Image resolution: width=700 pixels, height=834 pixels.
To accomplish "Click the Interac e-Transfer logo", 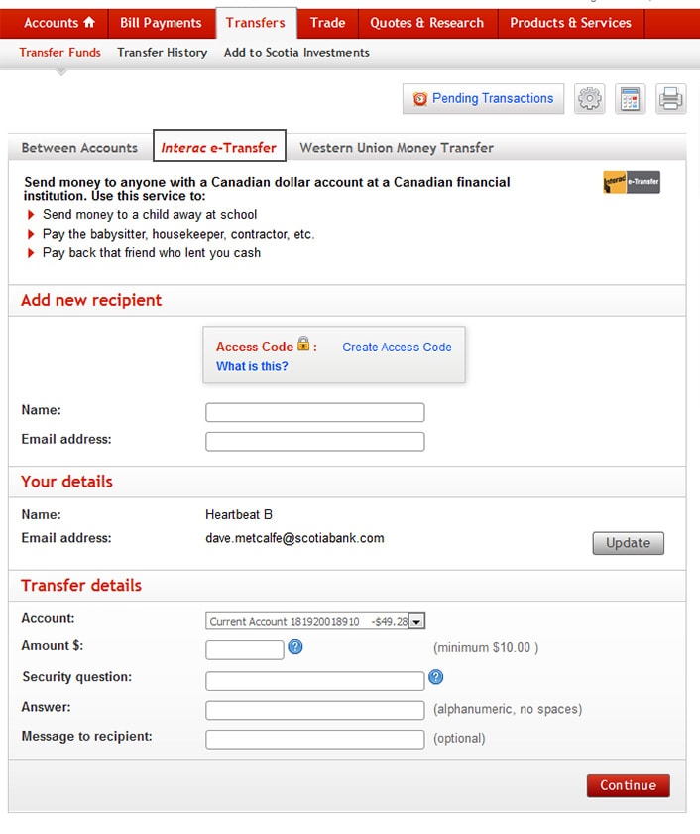I will (x=632, y=183).
